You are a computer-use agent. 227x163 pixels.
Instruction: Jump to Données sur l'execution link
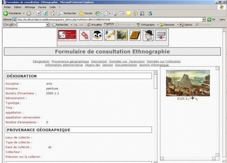point(127,61)
